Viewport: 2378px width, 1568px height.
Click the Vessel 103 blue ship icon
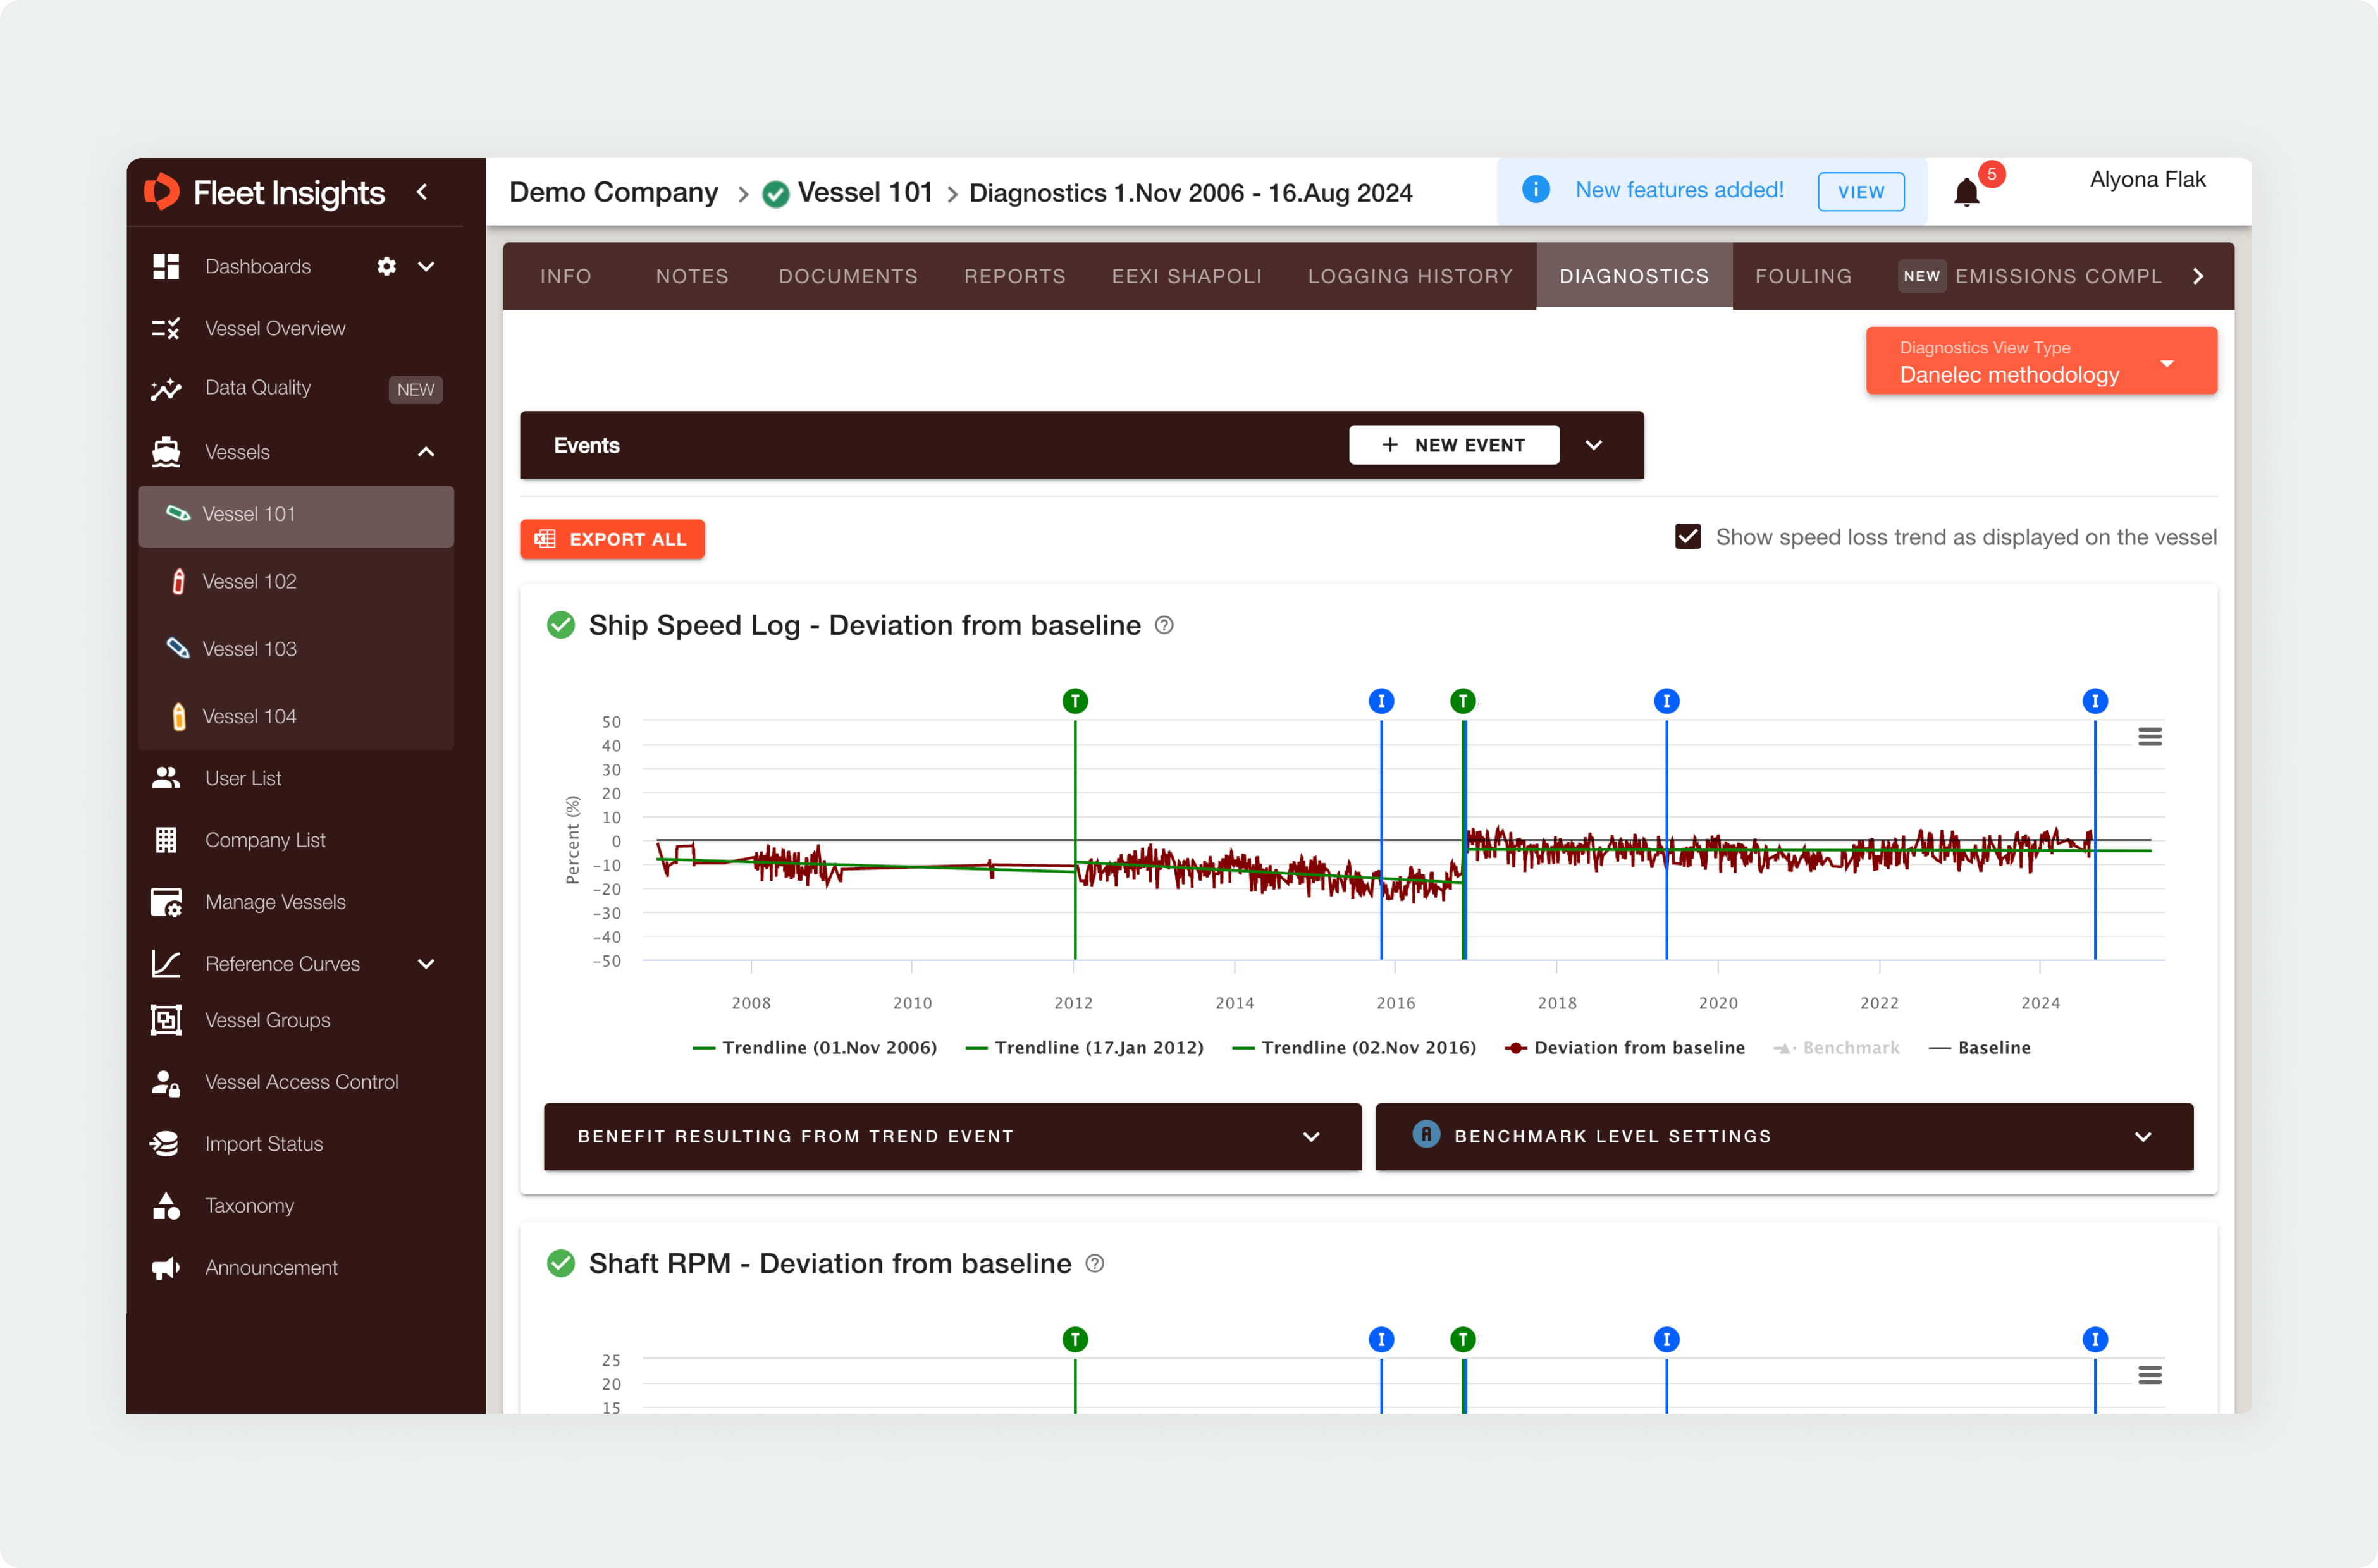[x=178, y=648]
